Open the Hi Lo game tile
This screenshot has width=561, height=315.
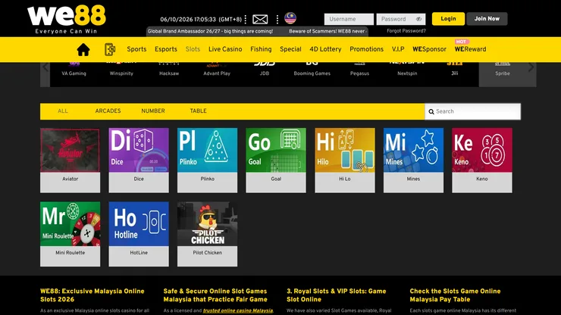click(x=345, y=161)
